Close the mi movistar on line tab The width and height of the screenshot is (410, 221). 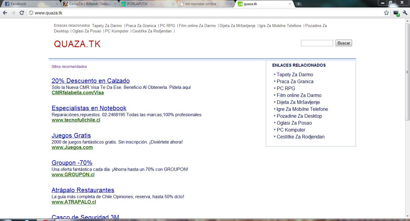click(x=231, y=4)
